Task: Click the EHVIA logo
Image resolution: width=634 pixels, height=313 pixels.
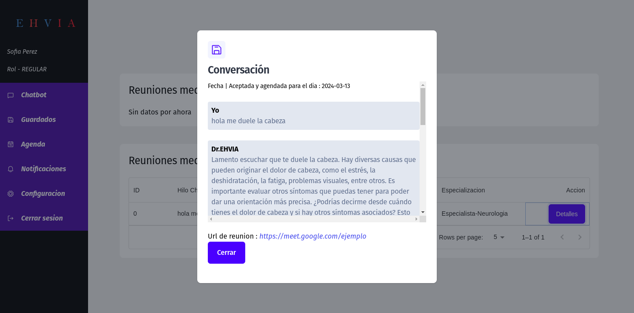Action: coord(45,23)
